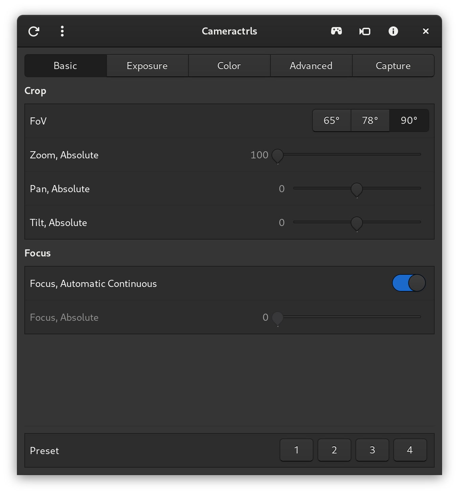This screenshot has height=494, width=459.
Task: Switch to the Color tab
Action: tap(229, 66)
